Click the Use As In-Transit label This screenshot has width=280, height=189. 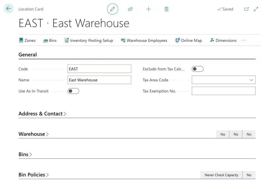(33, 91)
